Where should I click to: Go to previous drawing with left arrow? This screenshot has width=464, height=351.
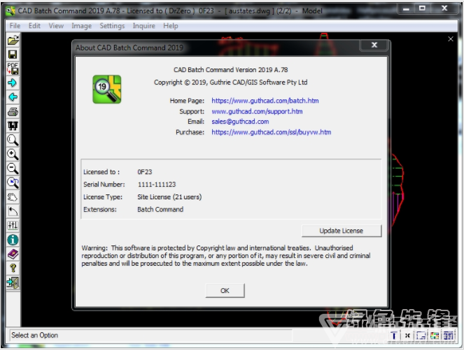13,97
